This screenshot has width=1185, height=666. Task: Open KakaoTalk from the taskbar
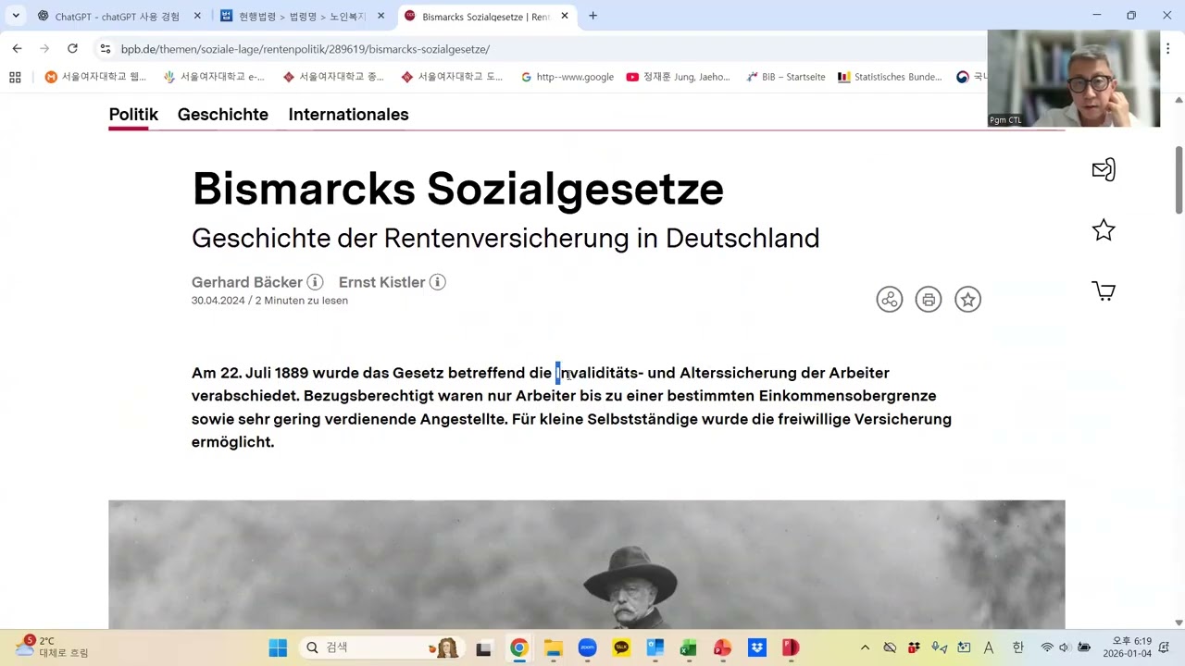(621, 647)
